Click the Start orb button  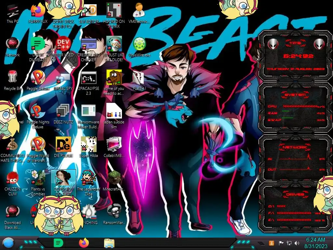[x=8, y=243]
